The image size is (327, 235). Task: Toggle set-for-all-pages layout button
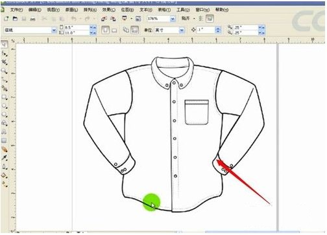click(x=126, y=30)
